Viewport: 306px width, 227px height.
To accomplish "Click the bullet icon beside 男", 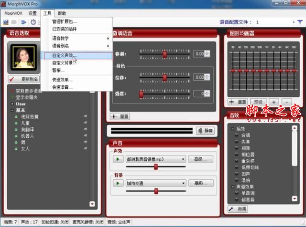I will (16, 143).
